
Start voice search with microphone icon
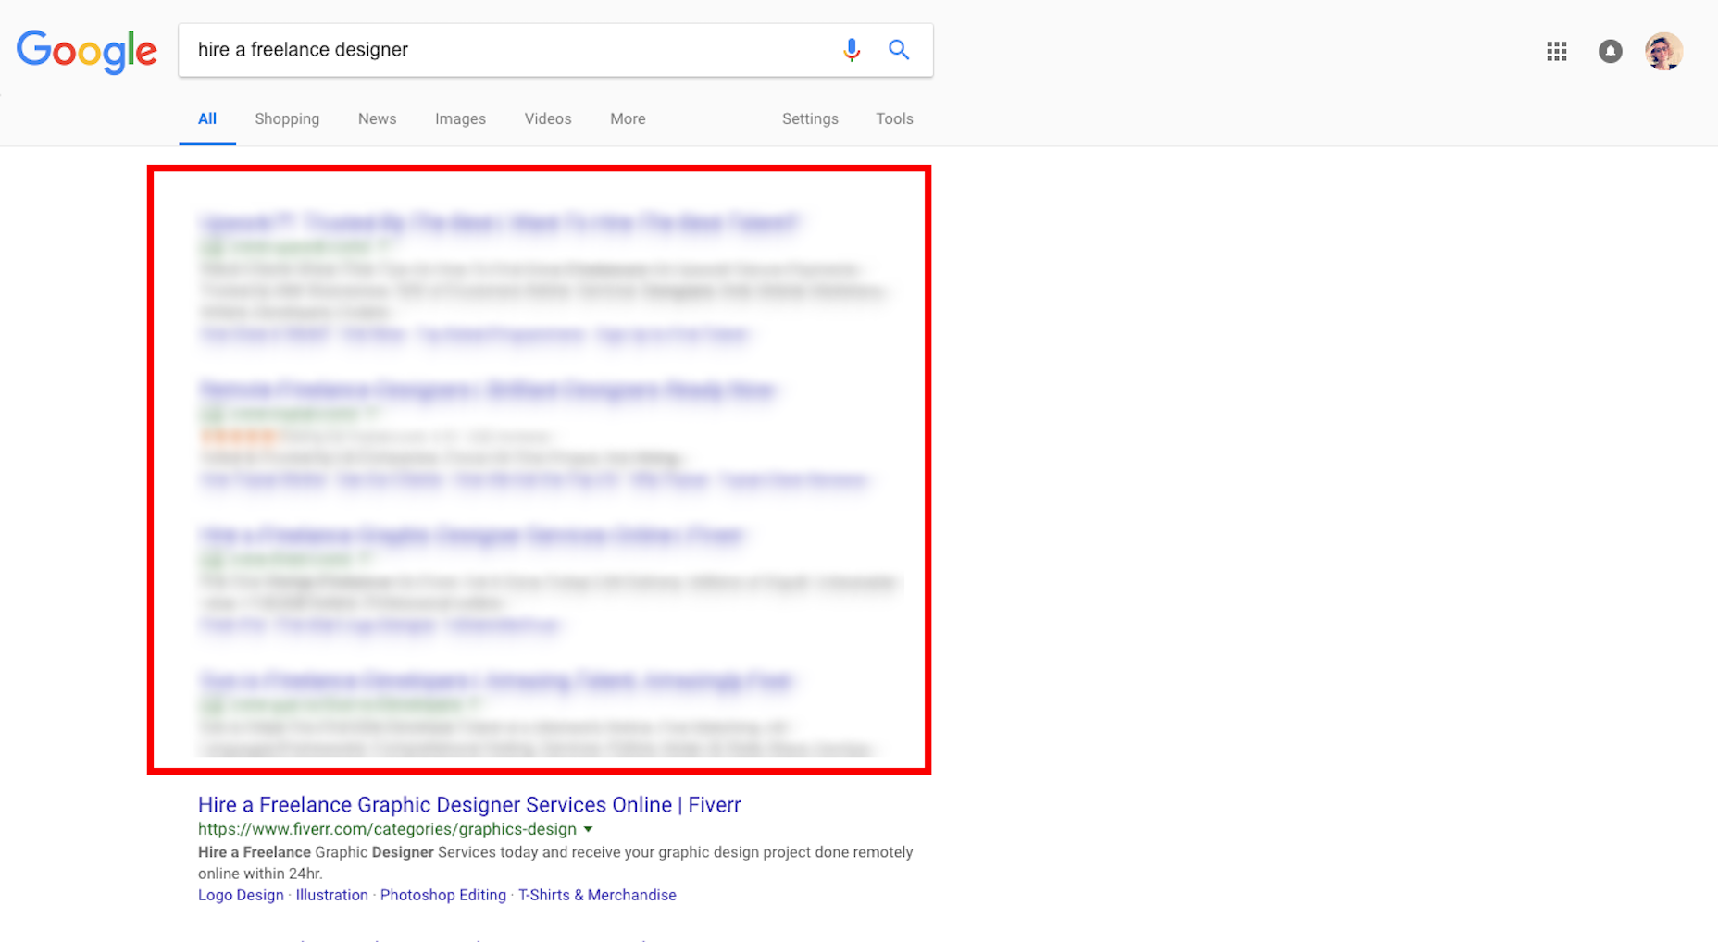[852, 50]
